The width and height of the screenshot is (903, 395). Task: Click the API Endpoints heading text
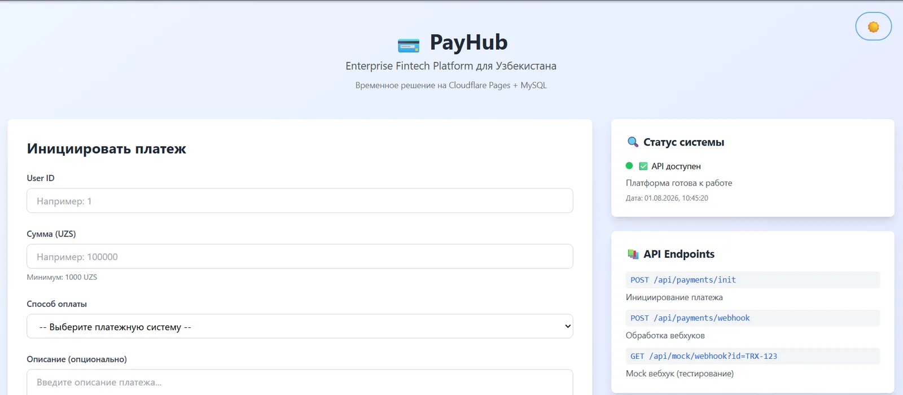679,254
